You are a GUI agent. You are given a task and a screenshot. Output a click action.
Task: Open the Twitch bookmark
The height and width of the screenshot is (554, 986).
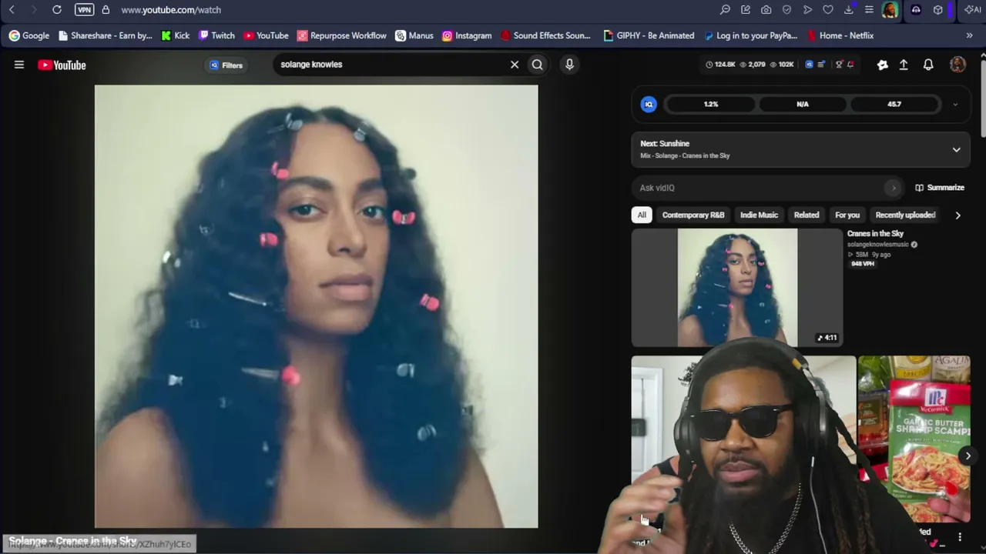216,35
